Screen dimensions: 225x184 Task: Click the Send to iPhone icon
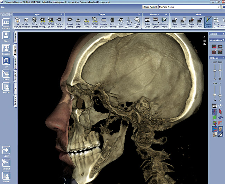111,22
